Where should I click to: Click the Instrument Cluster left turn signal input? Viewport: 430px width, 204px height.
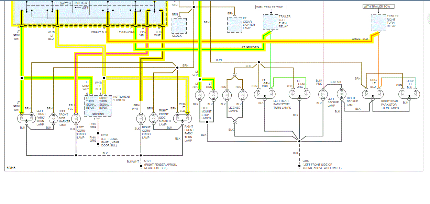pos(91,103)
